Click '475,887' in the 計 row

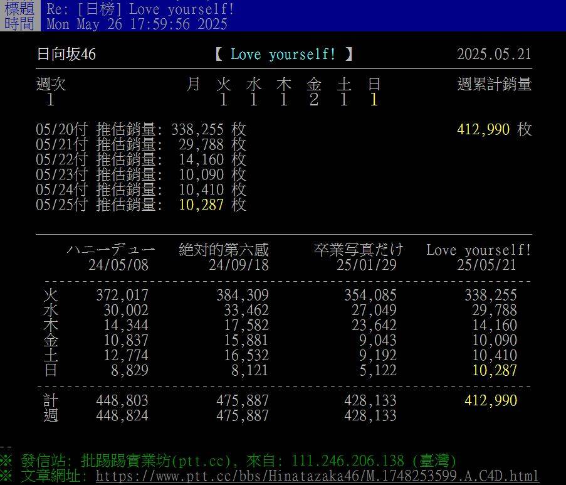(243, 400)
